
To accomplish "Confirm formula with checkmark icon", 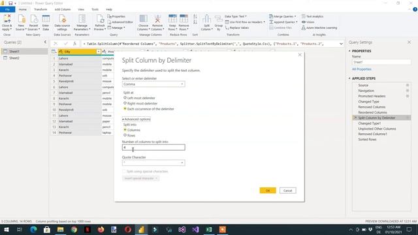I will point(65,44).
